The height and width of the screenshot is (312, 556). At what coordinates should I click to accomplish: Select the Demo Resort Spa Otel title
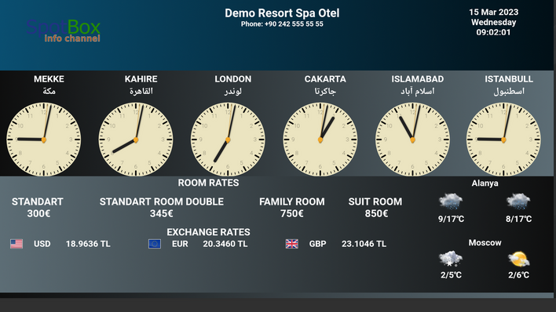pyautogui.click(x=282, y=13)
